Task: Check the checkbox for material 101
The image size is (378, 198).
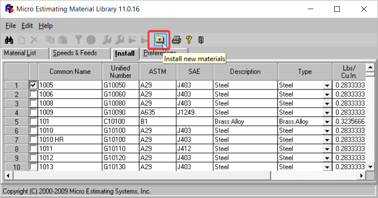Action: (33, 121)
